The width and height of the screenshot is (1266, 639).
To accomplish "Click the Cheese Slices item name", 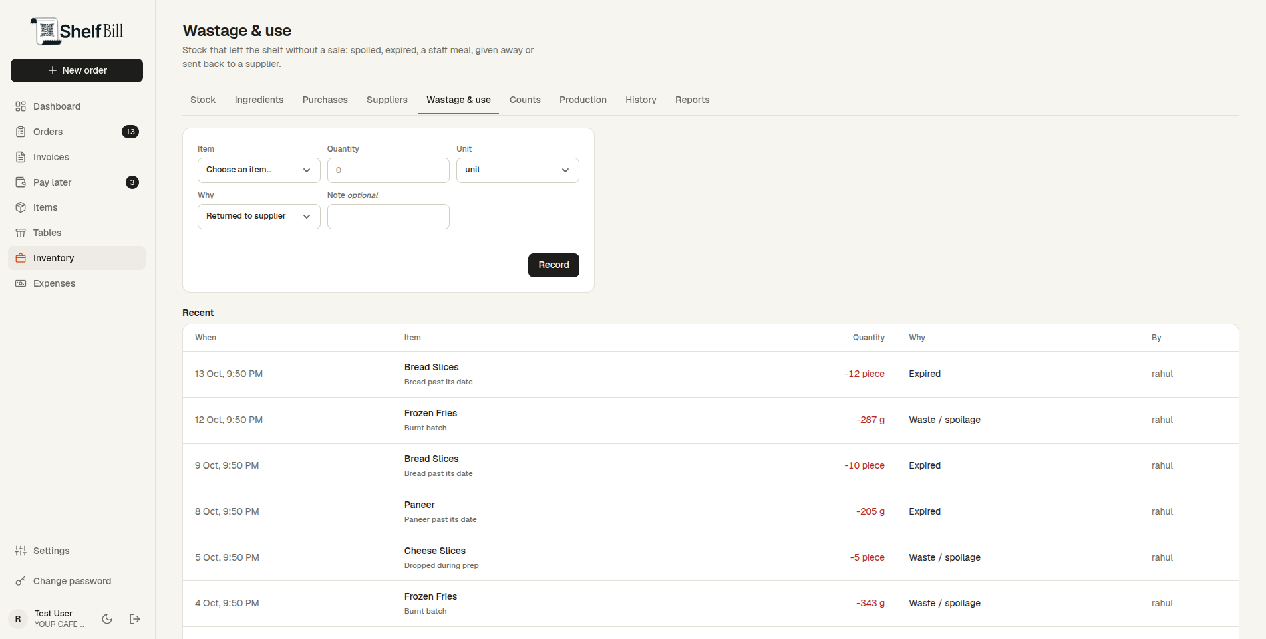I will [435, 551].
